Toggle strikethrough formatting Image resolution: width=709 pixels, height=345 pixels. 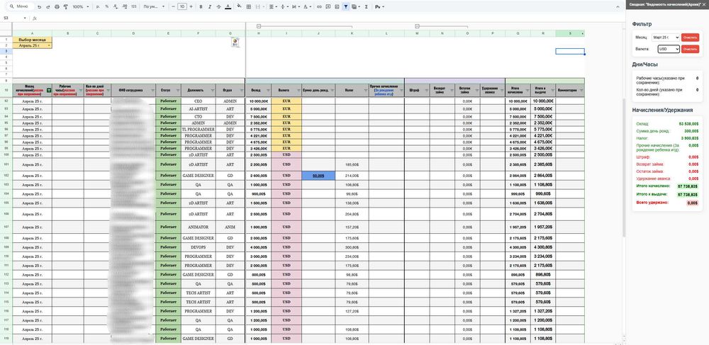[x=218, y=7]
